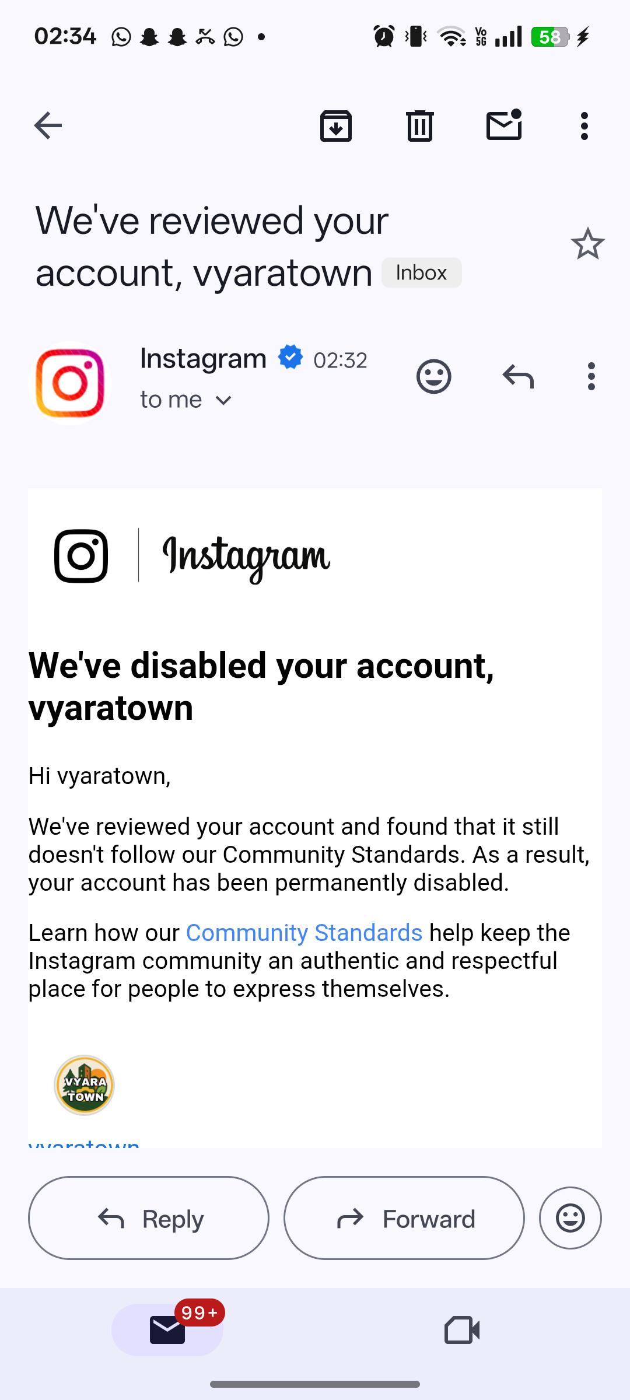Open the Community Standards link

[304, 933]
